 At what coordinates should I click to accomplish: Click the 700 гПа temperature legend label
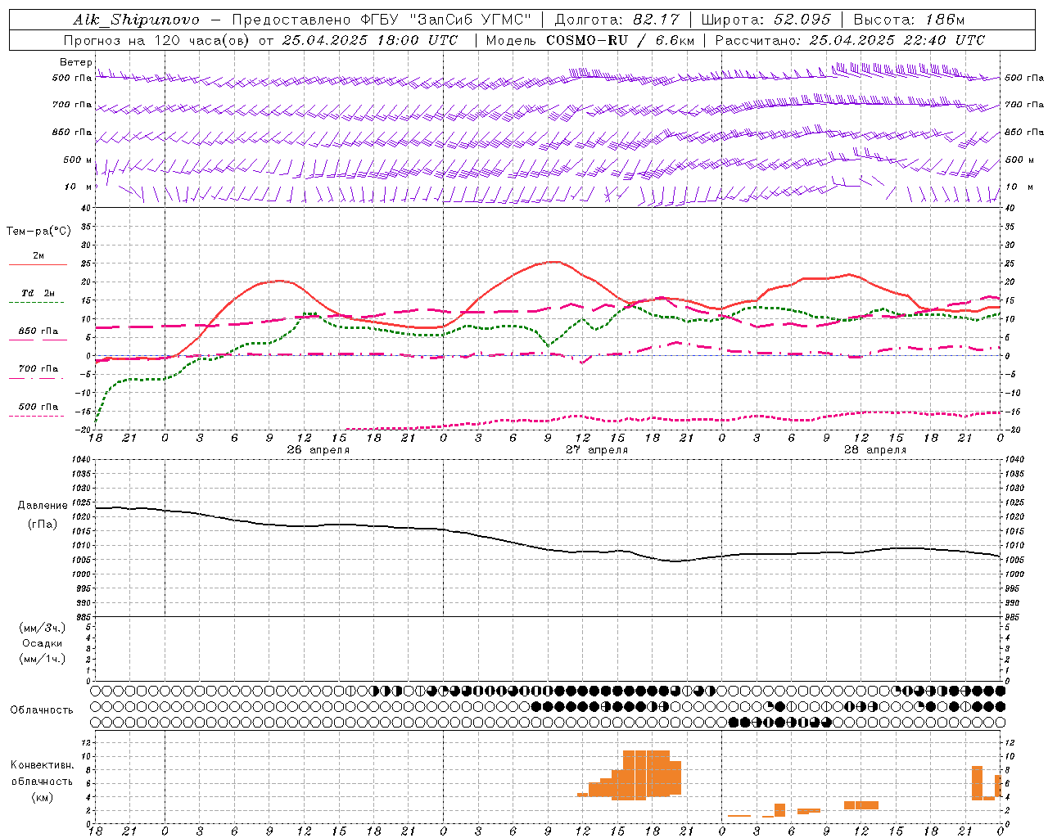[x=38, y=368]
